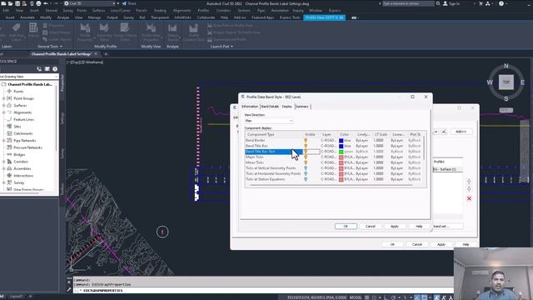The width and height of the screenshot is (533, 300).
Task: Click the Open folder icon in quick access toolbar
Action: (x=11, y=3)
